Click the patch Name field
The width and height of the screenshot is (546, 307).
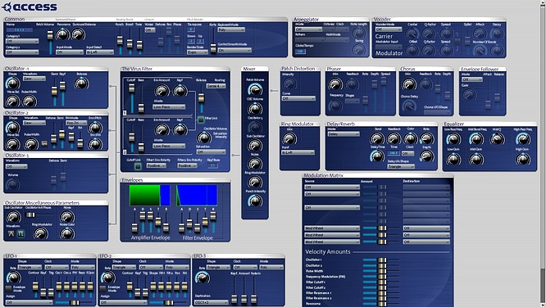tap(20, 30)
